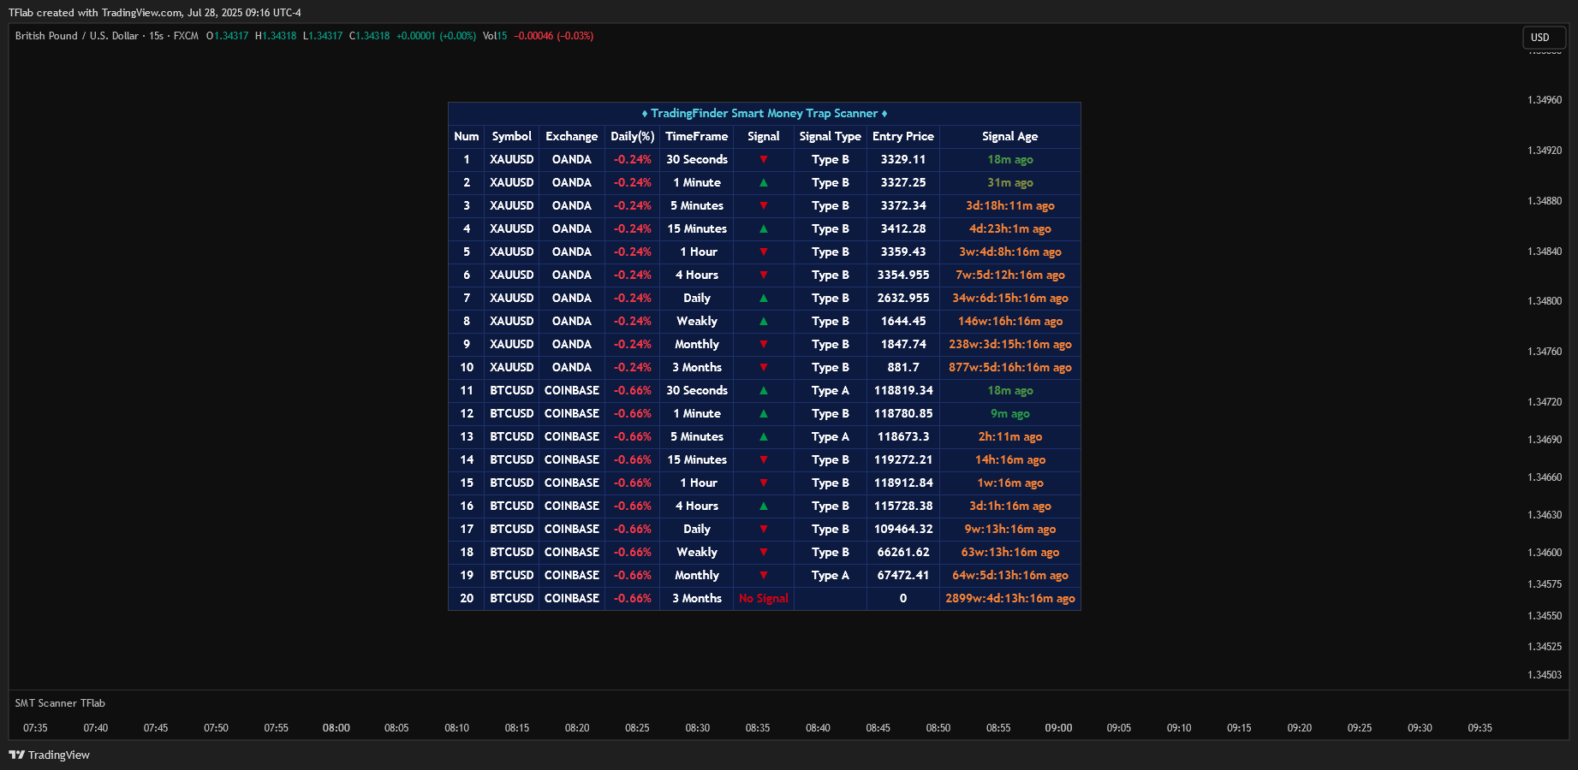Click the red down signal arrow in row 1
The height and width of the screenshot is (770, 1578).
coord(764,159)
